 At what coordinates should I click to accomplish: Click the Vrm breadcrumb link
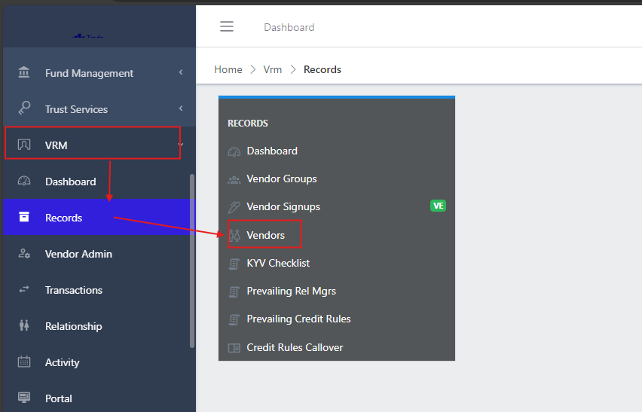click(272, 69)
